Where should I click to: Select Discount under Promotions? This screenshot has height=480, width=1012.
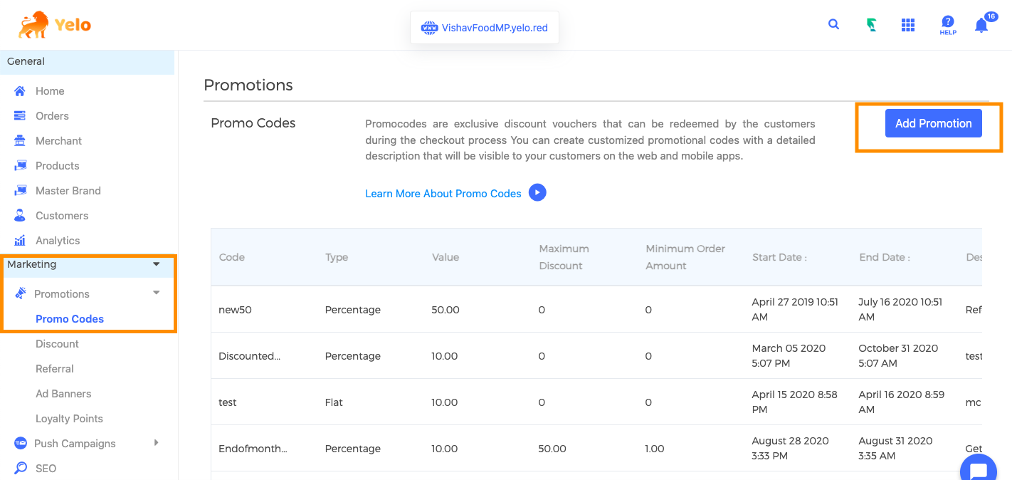click(57, 344)
